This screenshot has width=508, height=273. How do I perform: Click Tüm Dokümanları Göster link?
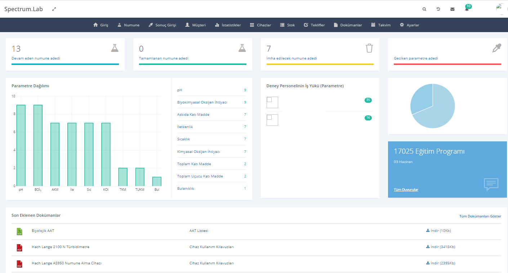coord(480,216)
